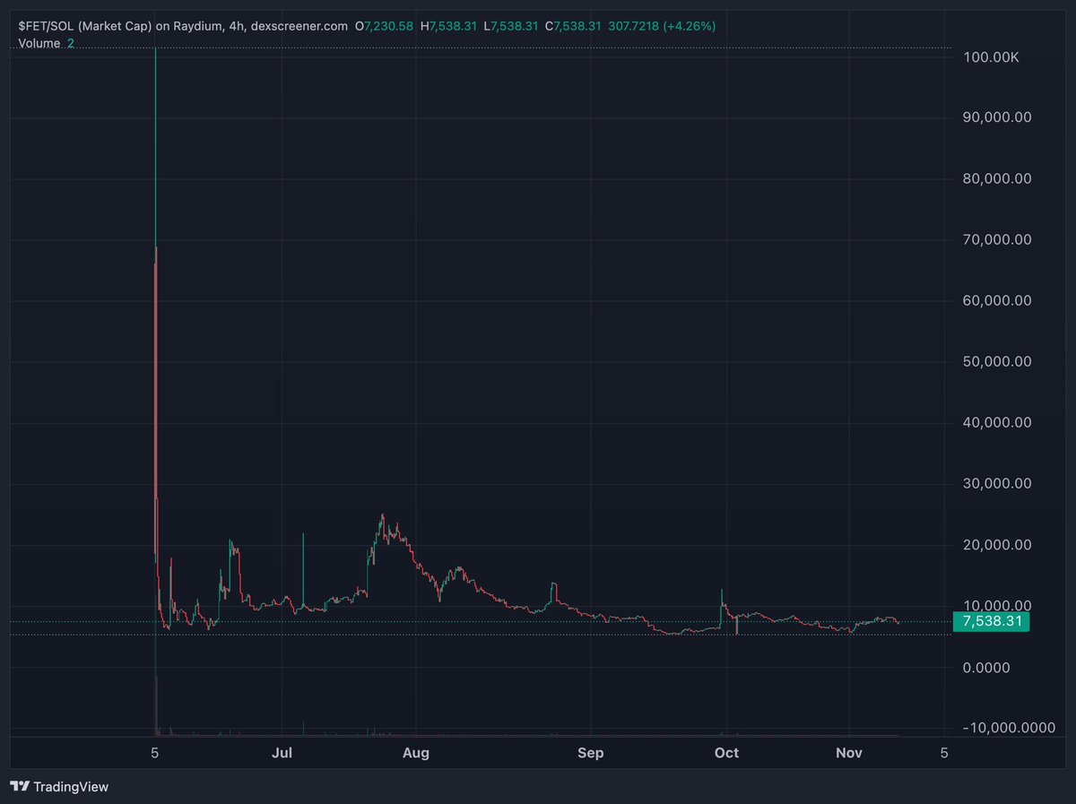
Task: Click the 50,000.00 price axis label
Action: click(x=995, y=361)
